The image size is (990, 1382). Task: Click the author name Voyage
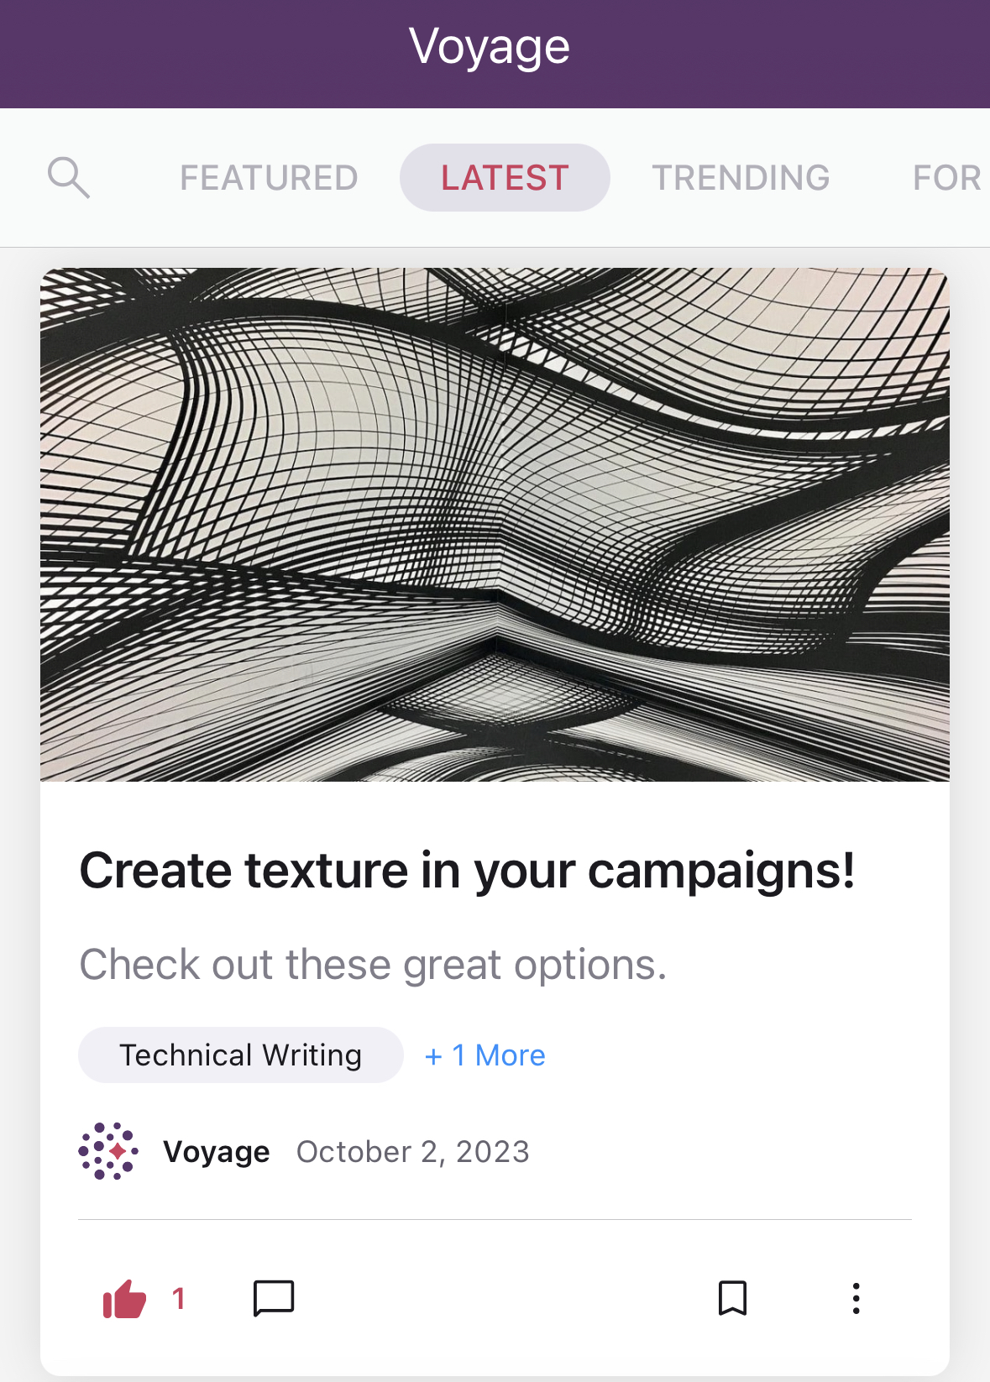(216, 1151)
